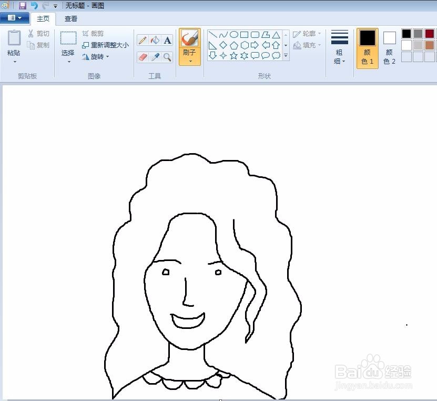Screen dimensions: 437x401
Task: Open the blue Paint application menu
Action: [x=15, y=17]
